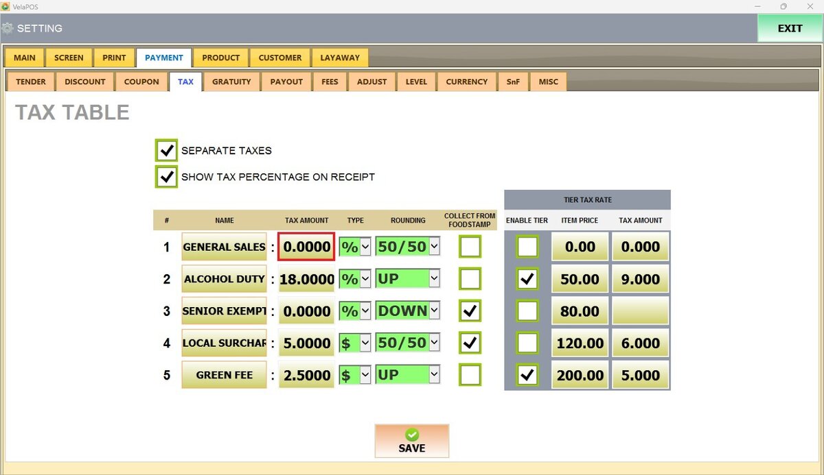824x475 pixels.
Task: Enable foodstamp collection for GREEN FEE
Action: click(x=470, y=375)
